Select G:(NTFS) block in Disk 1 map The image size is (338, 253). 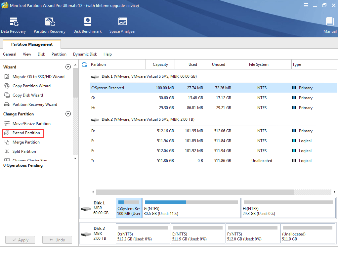point(191,208)
